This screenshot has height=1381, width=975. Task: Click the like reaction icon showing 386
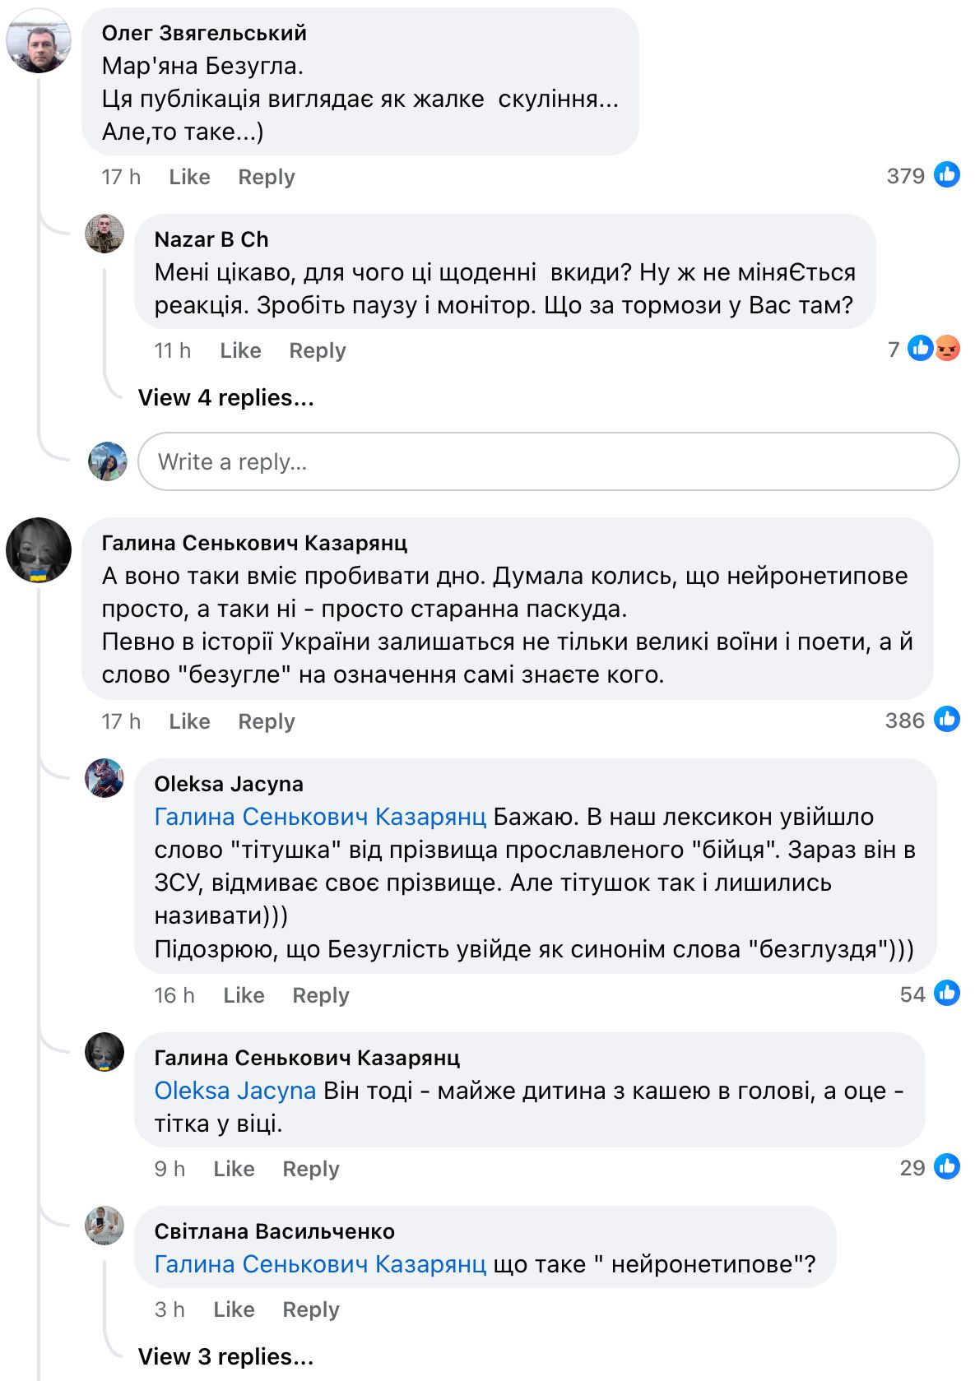pos(947,720)
